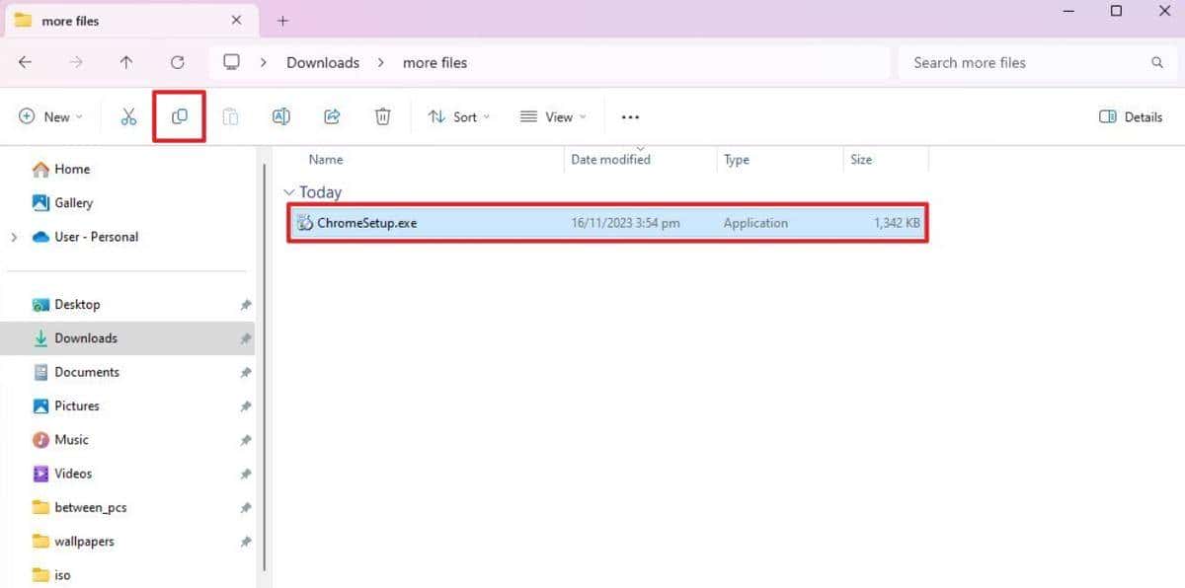
Task: Copy ChromeSetup.exe with the Copy icon
Action: [x=179, y=116]
